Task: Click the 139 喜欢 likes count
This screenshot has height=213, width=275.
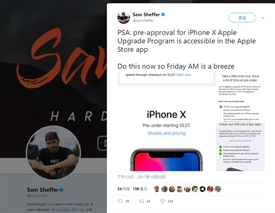Action: (140, 189)
